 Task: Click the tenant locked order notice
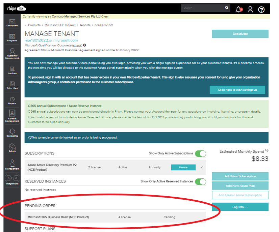147,138
